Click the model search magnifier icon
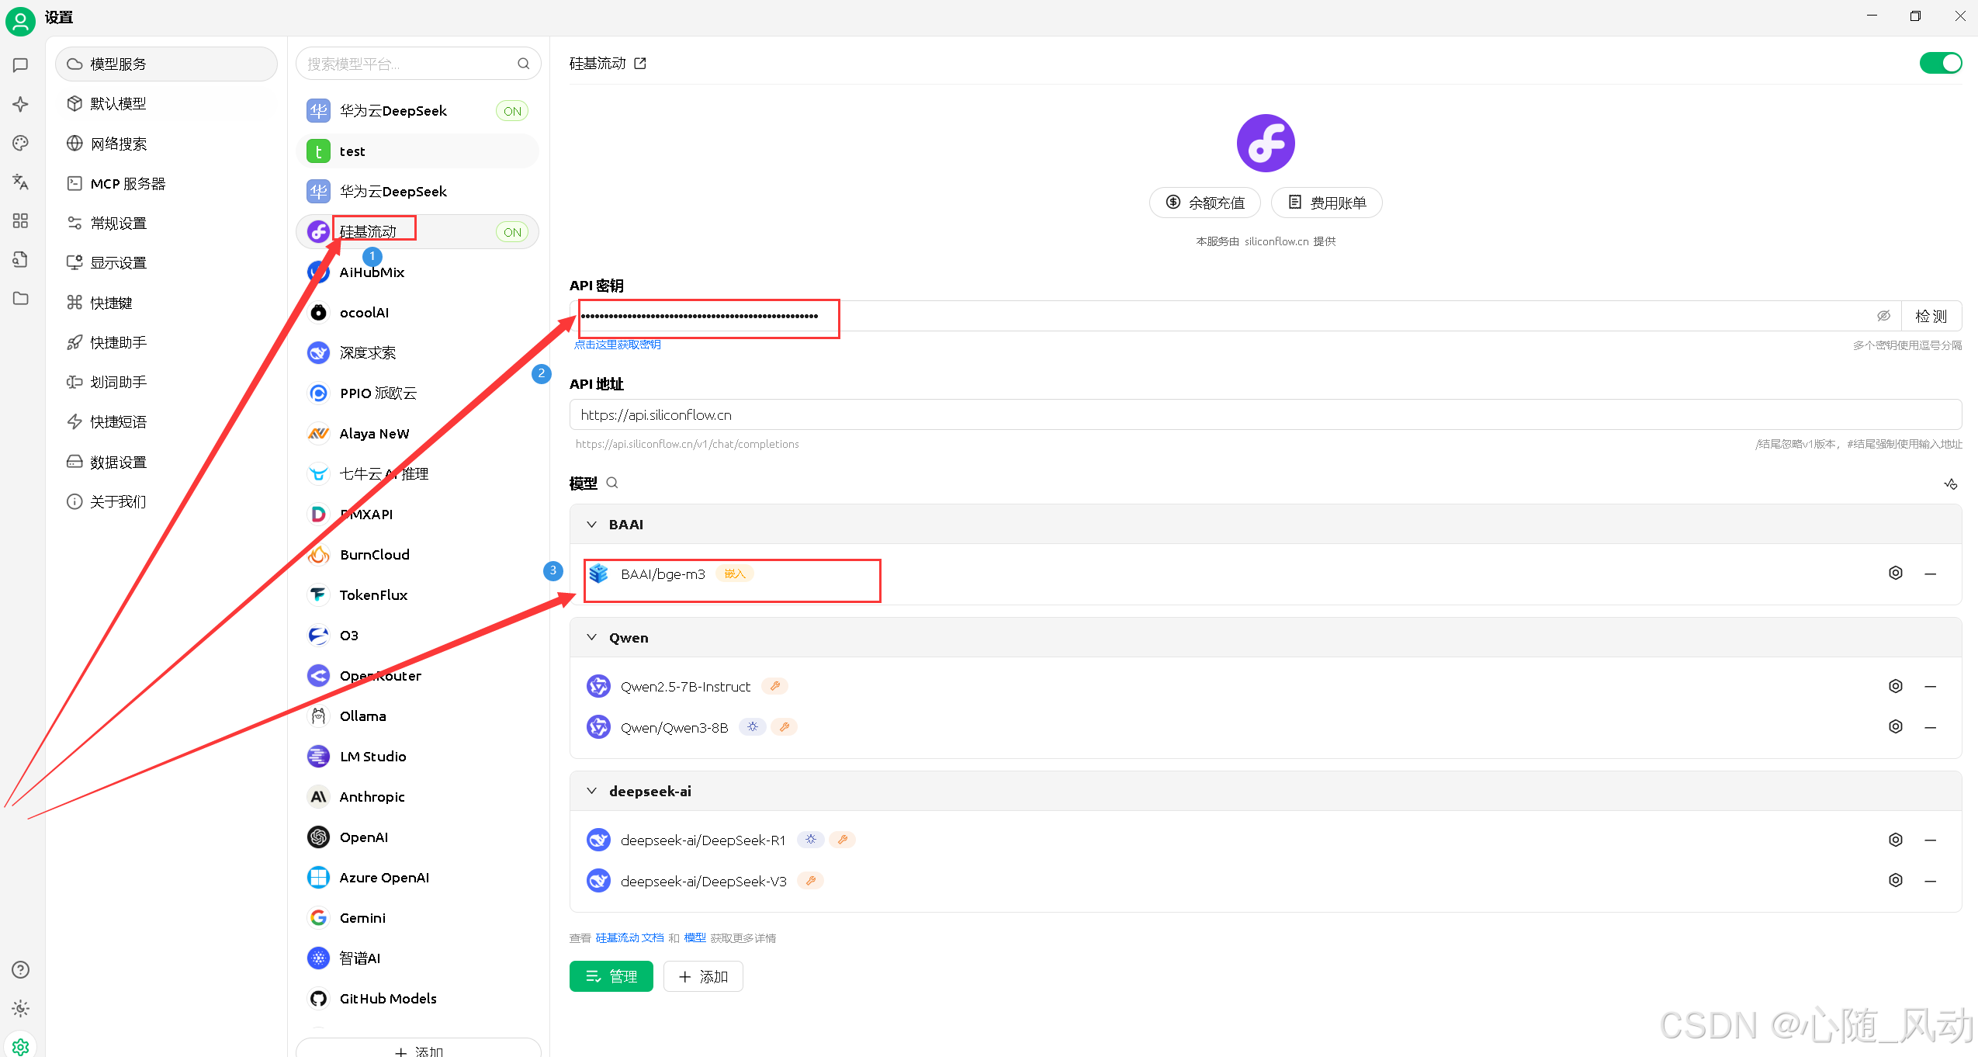This screenshot has width=1978, height=1057. [x=612, y=483]
